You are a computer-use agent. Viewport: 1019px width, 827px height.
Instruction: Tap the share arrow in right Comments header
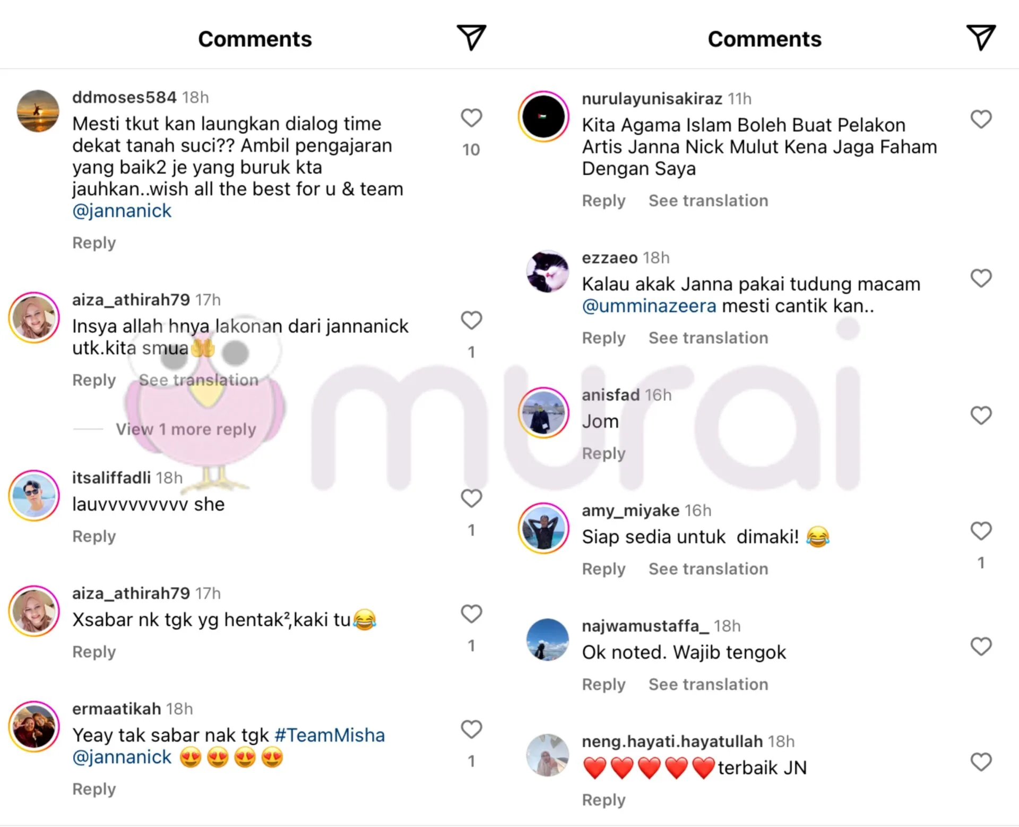pyautogui.click(x=981, y=38)
